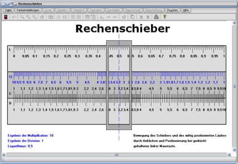Click the C scale label
Viewport: 238px width, 164px height.
(x=10, y=93)
